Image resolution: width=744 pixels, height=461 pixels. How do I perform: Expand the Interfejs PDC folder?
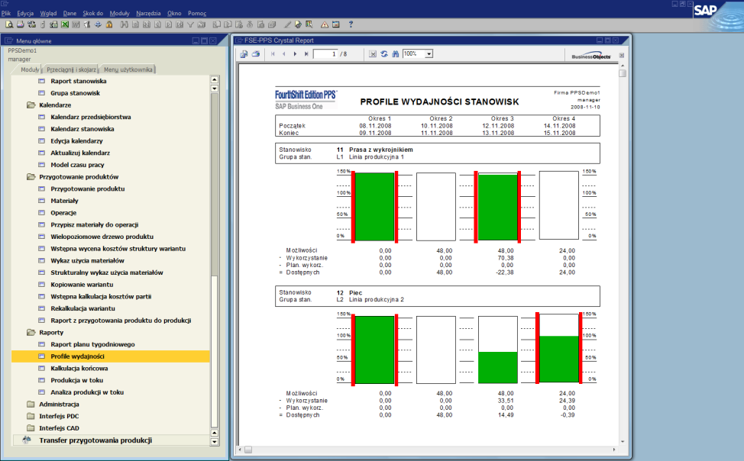tap(31, 416)
